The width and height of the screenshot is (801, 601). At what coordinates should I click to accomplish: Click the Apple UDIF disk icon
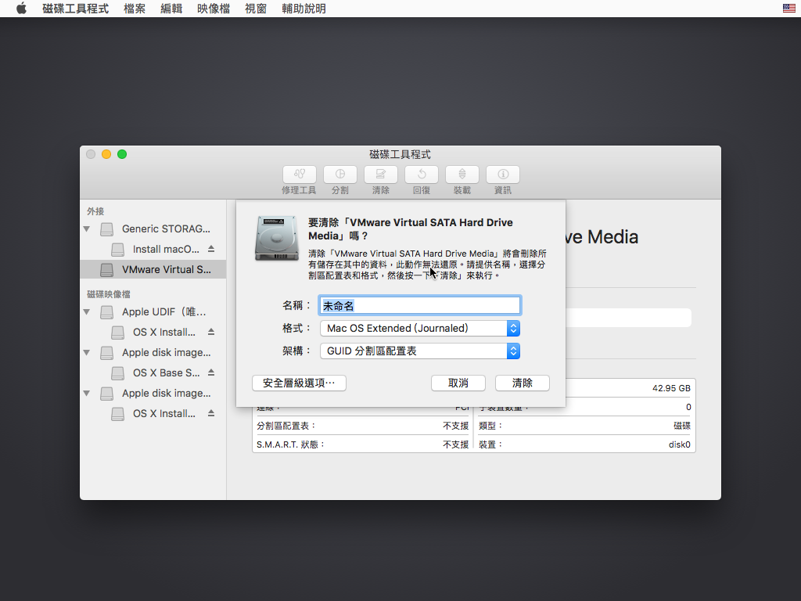tap(106, 311)
